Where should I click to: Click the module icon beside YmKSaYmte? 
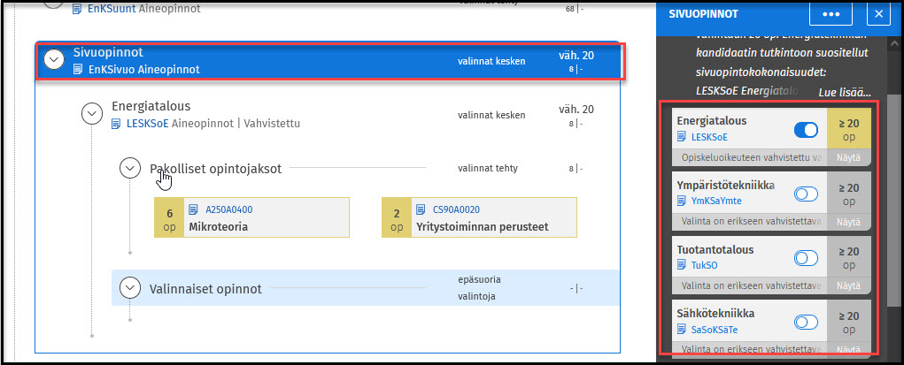681,201
